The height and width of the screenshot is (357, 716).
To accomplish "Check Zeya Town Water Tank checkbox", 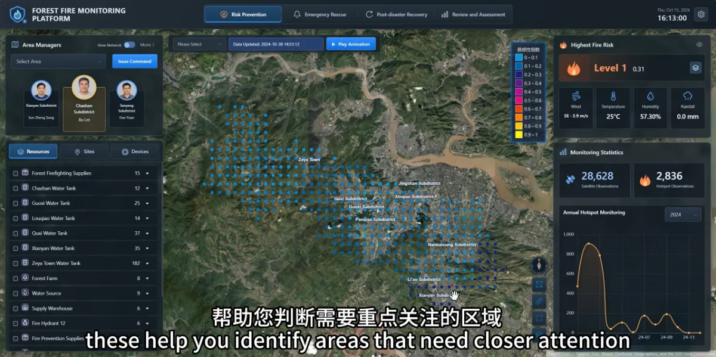I will (x=16, y=263).
